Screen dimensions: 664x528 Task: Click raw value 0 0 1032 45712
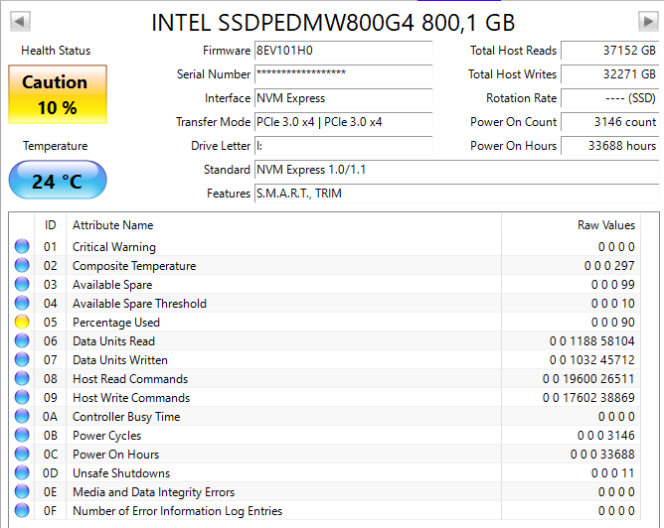point(592,360)
